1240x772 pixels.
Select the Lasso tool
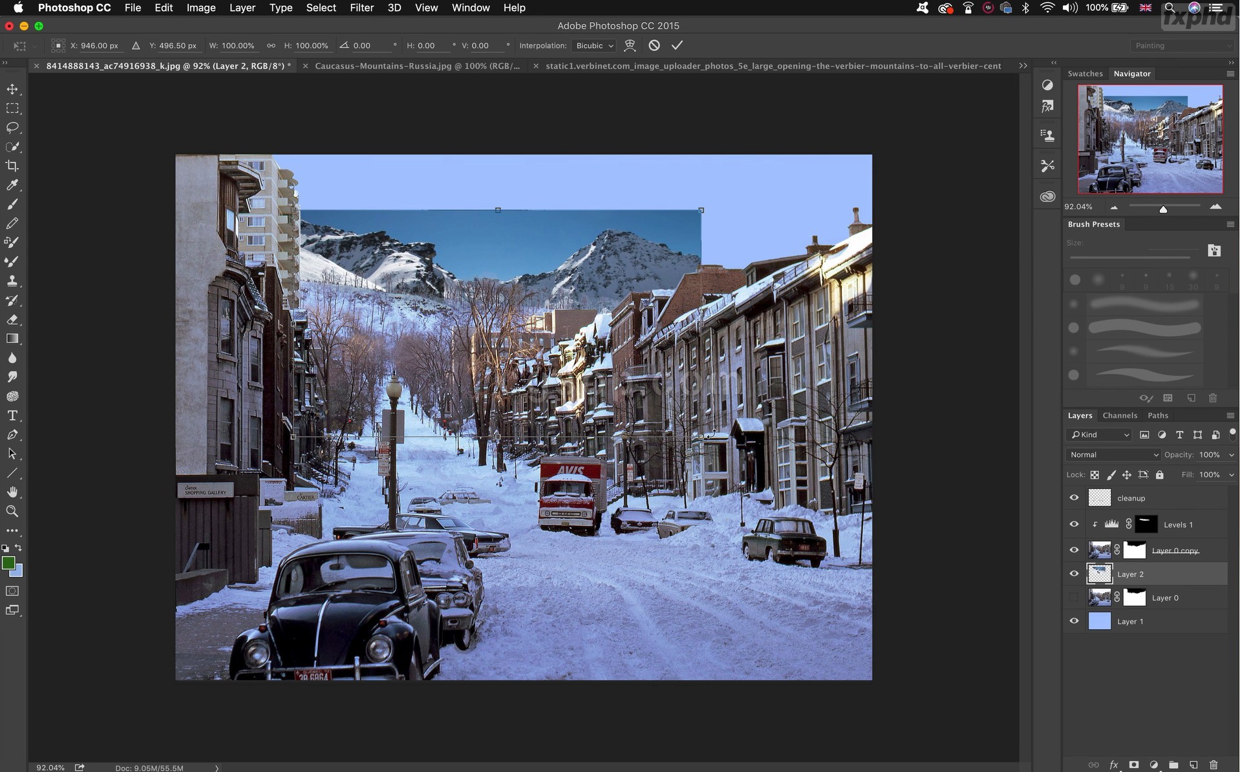pos(12,127)
